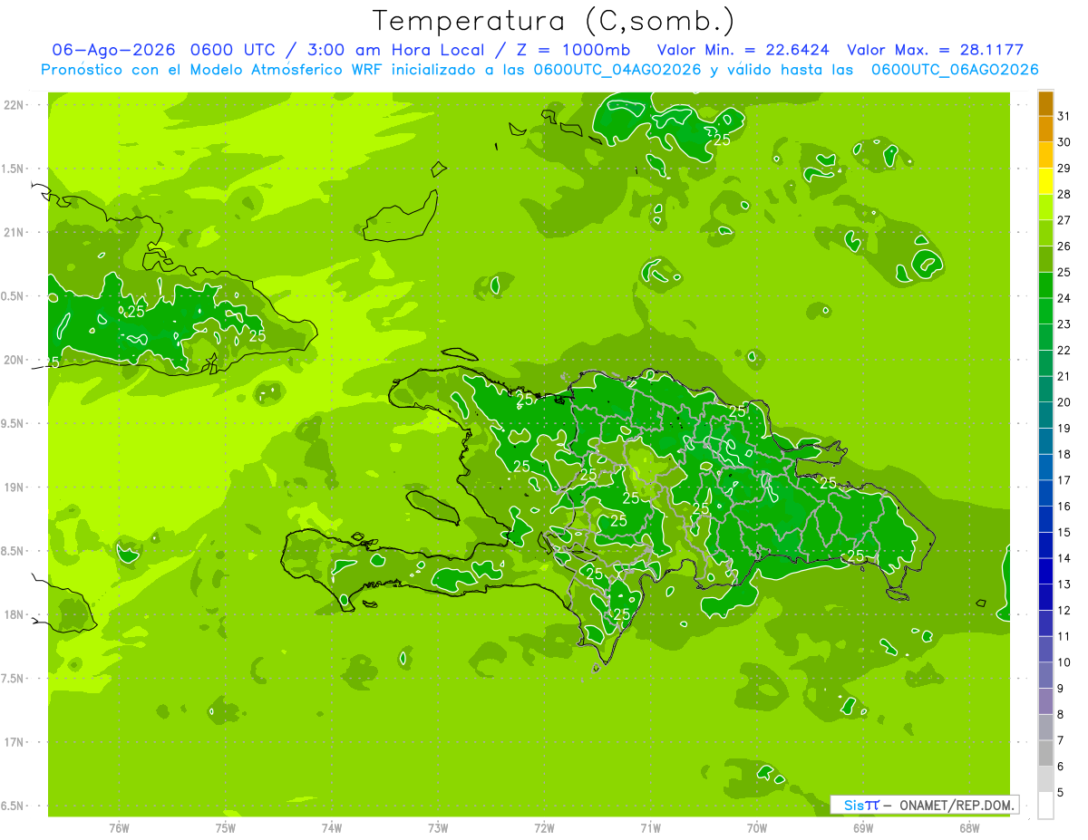The height and width of the screenshot is (840, 1088).
Task: Click the "Sistπ – ONAMET/REP.DOM." credit box
Action: (925, 805)
